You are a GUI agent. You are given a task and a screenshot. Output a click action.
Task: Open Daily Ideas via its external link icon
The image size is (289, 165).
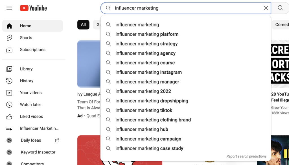(57, 140)
